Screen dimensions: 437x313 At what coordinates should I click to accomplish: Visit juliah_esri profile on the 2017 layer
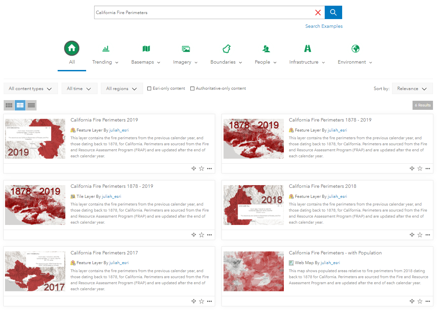coord(119,263)
